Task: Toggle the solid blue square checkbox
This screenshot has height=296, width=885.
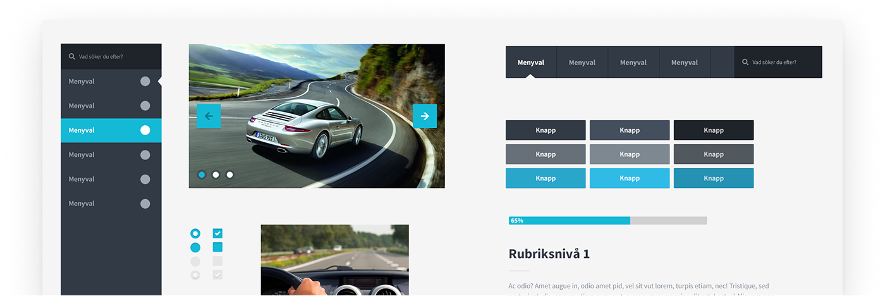Action: click(x=217, y=247)
